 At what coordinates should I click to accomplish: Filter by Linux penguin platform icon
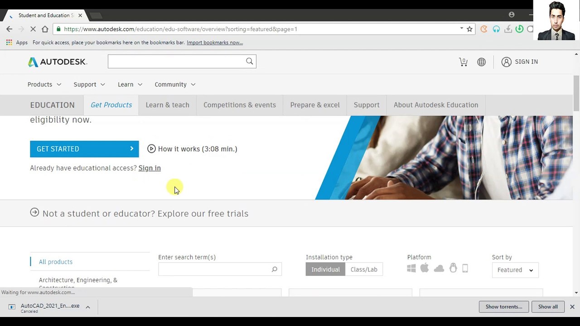[453, 268]
